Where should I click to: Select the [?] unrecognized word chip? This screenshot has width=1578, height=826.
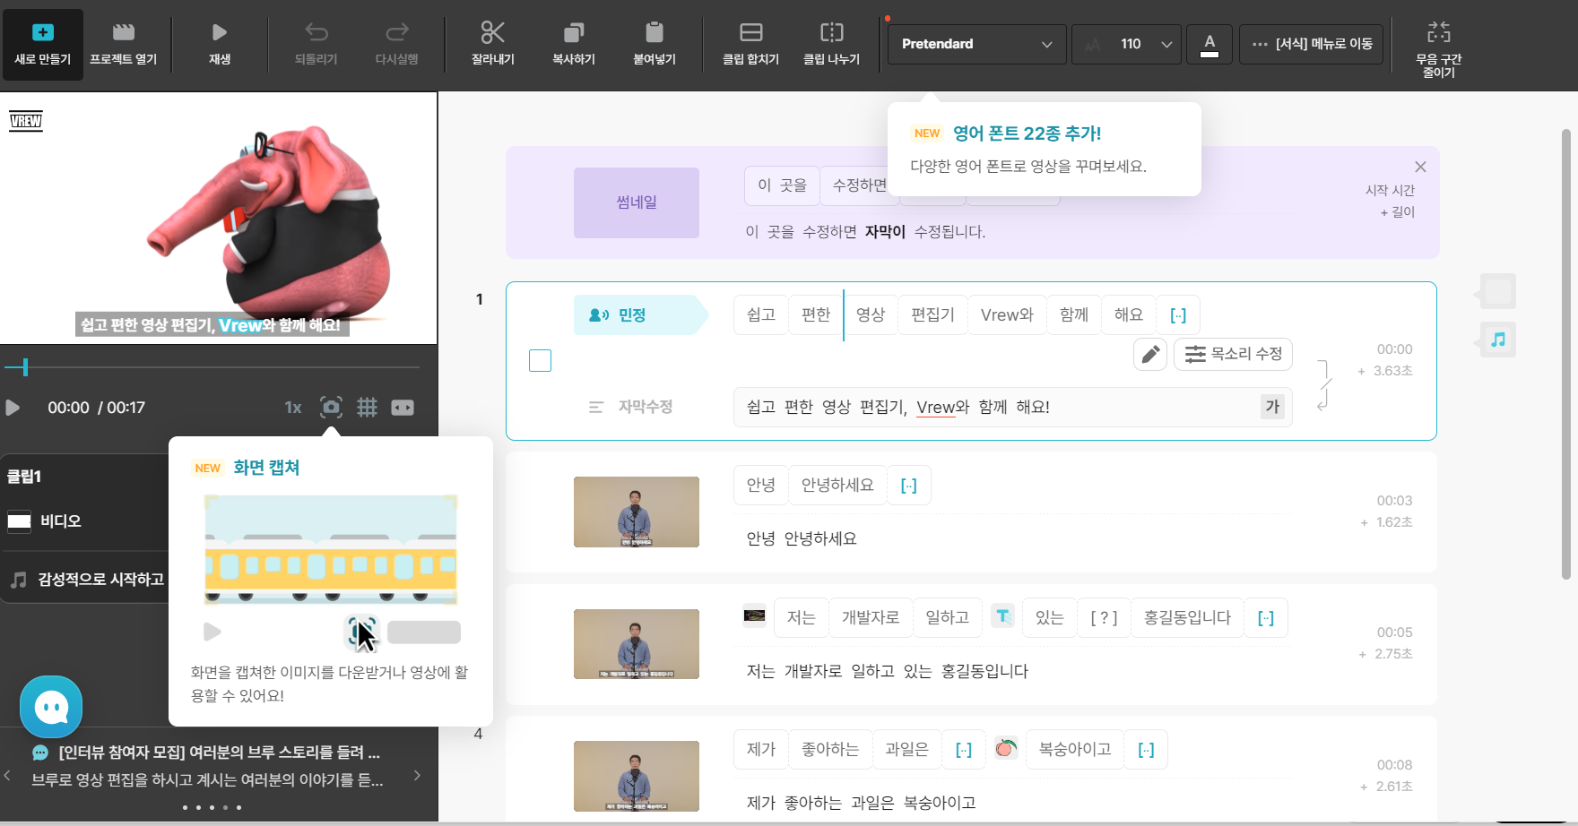1104,617
